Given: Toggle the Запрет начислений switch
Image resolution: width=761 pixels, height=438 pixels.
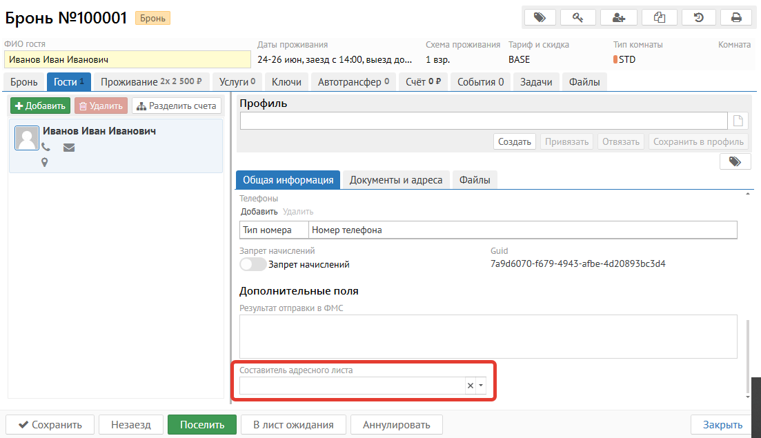Looking at the screenshot, I should point(253,264).
